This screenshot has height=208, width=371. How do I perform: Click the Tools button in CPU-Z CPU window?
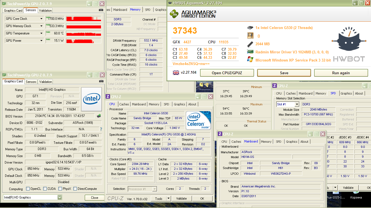click(159, 199)
